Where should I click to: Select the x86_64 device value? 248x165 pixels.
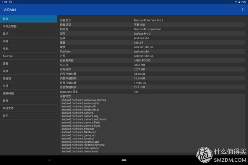(138, 42)
